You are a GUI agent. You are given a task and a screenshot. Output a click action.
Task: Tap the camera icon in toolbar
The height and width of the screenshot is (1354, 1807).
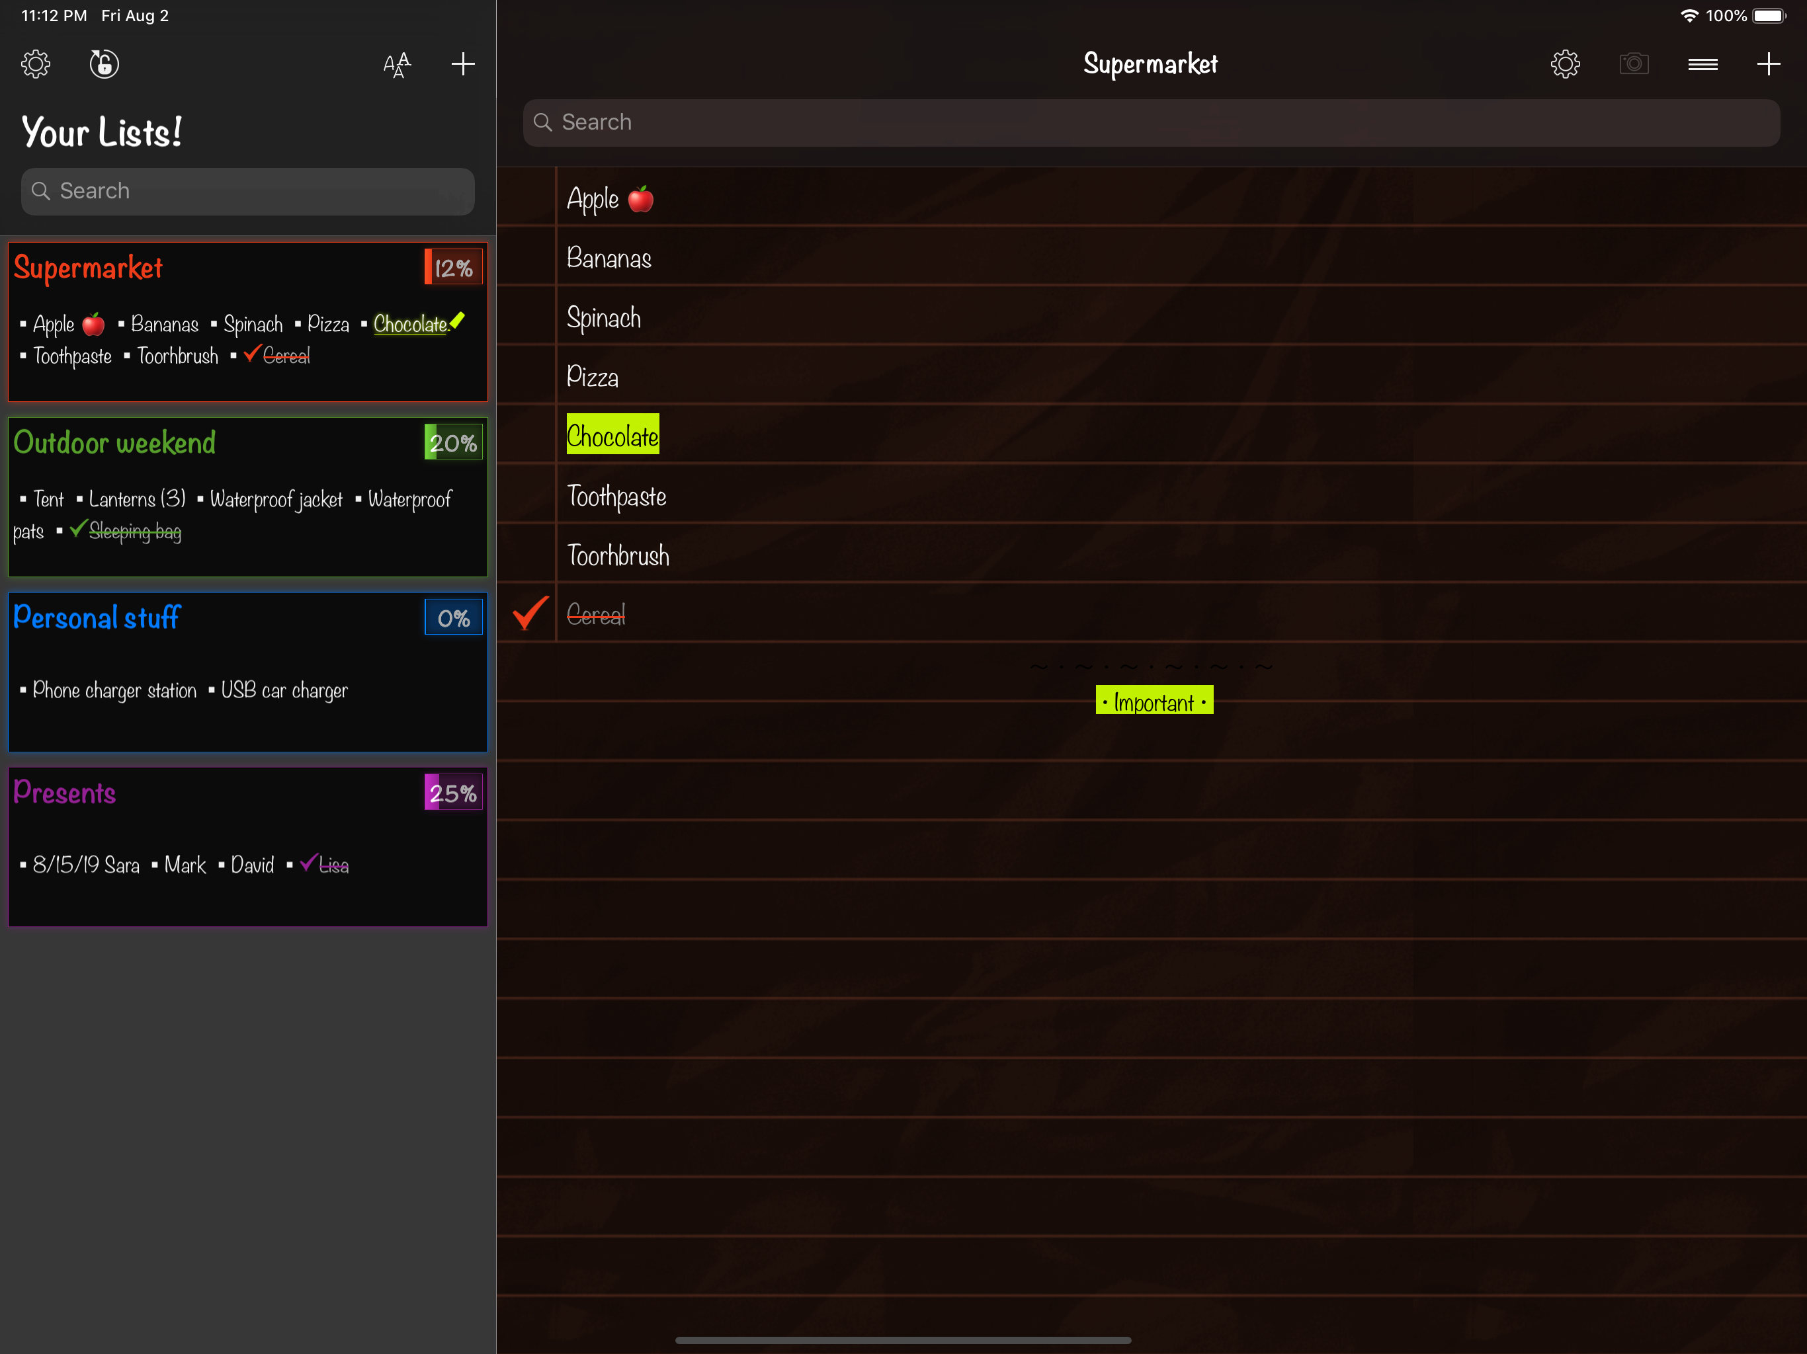click(x=1633, y=63)
